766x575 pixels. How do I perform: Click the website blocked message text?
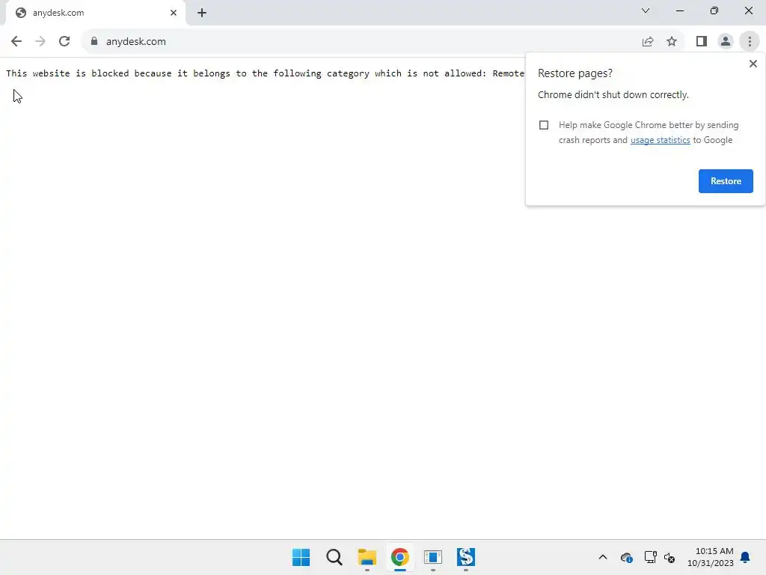pyautogui.click(x=266, y=73)
